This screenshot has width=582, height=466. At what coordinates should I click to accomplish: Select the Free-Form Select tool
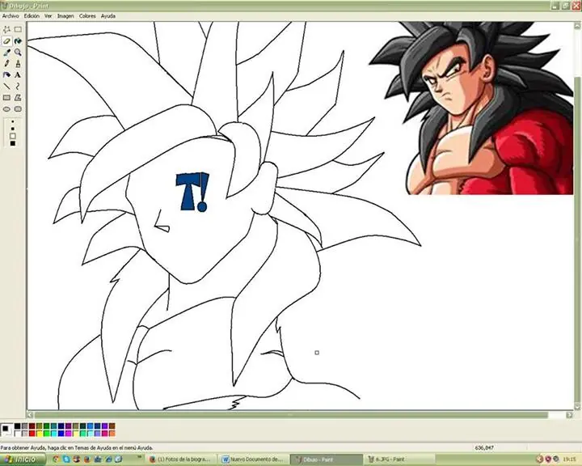(6, 29)
